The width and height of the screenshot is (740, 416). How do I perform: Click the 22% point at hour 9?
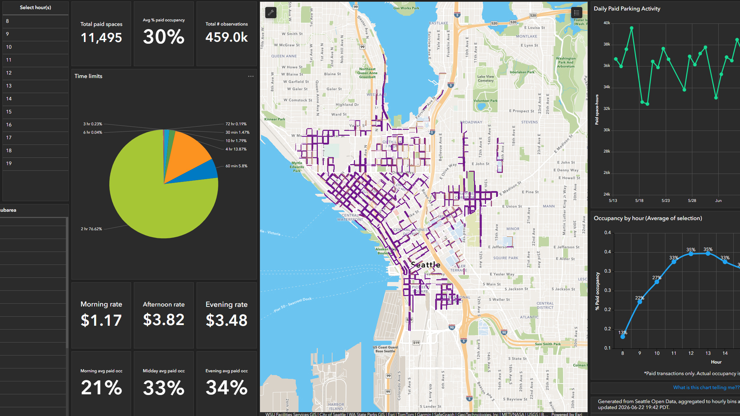pyautogui.click(x=640, y=302)
